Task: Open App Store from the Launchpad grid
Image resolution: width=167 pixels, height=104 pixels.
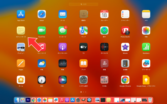Action: 21,14
